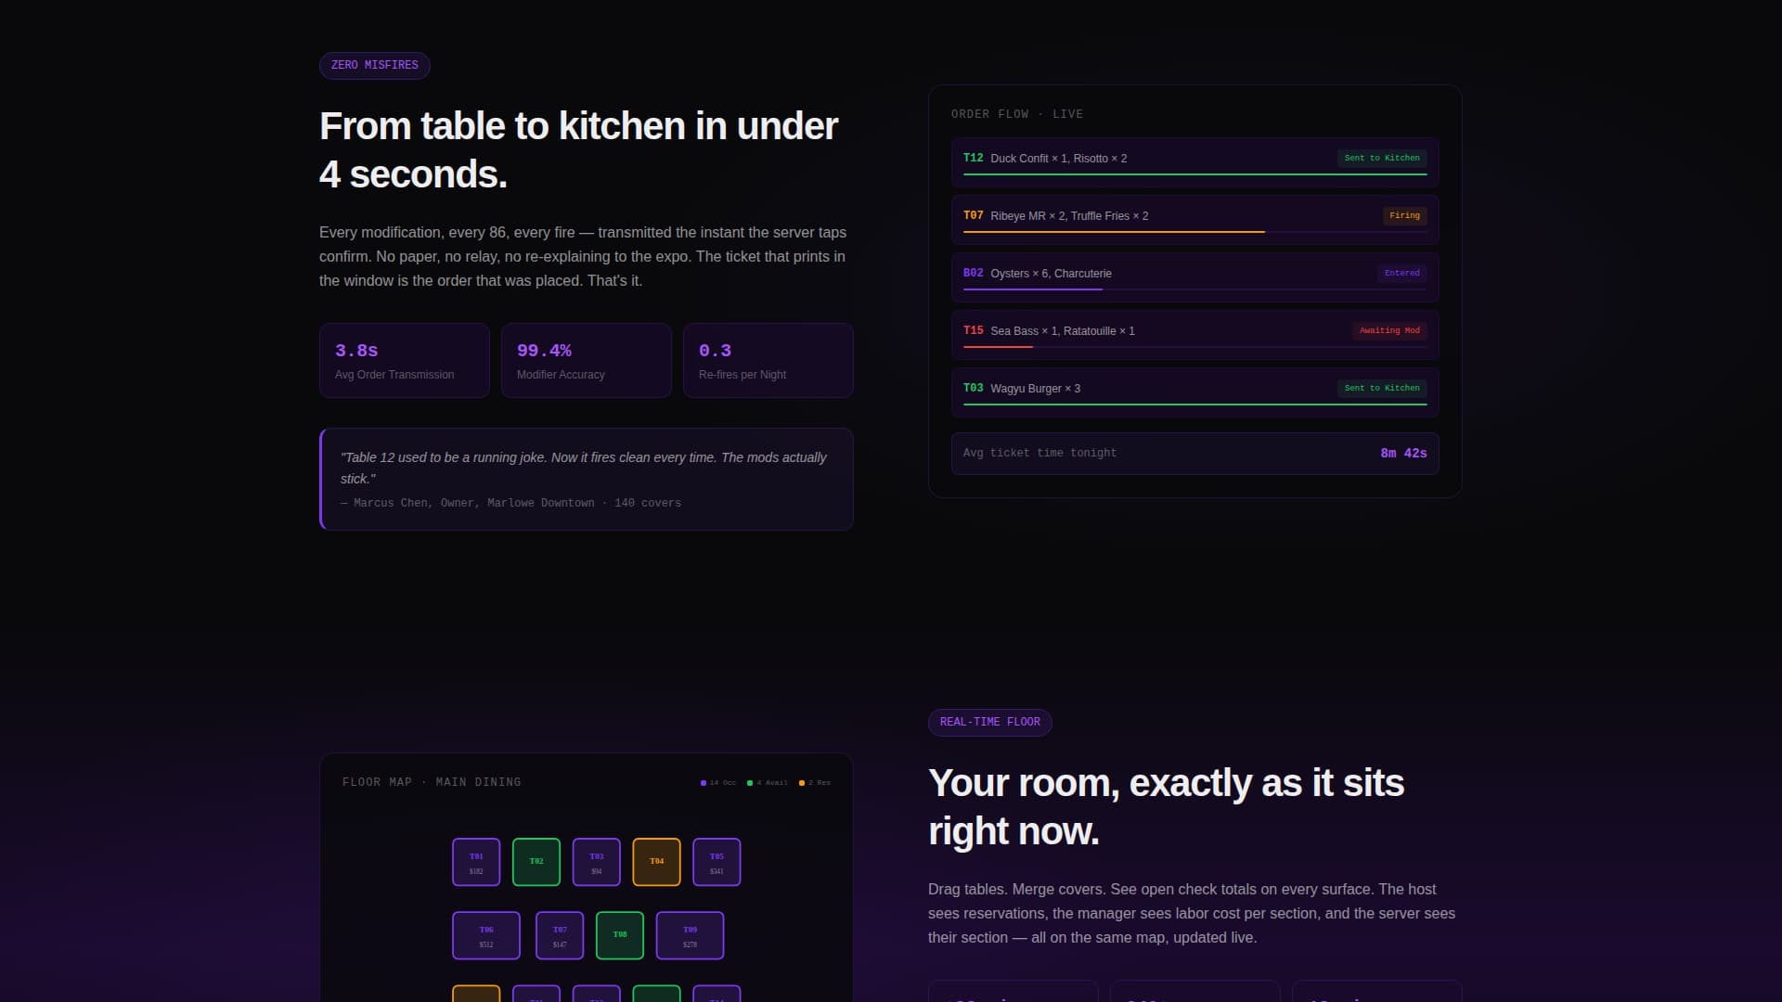Click the REAL-TIME FLOOR badge
Viewport: 1782px width, 1002px height.
click(989, 722)
